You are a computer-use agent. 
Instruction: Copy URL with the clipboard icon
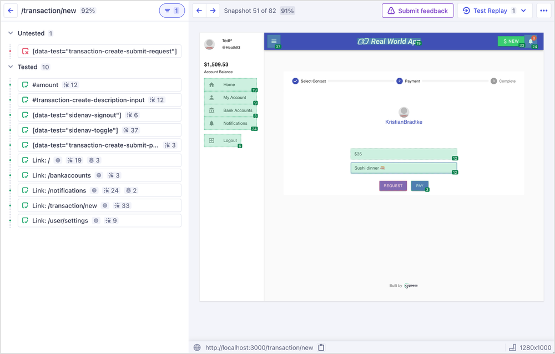tap(321, 348)
